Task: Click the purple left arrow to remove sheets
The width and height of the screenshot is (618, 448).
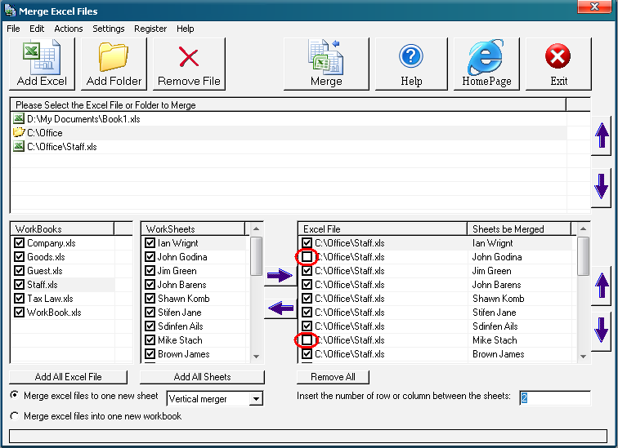Action: click(280, 308)
